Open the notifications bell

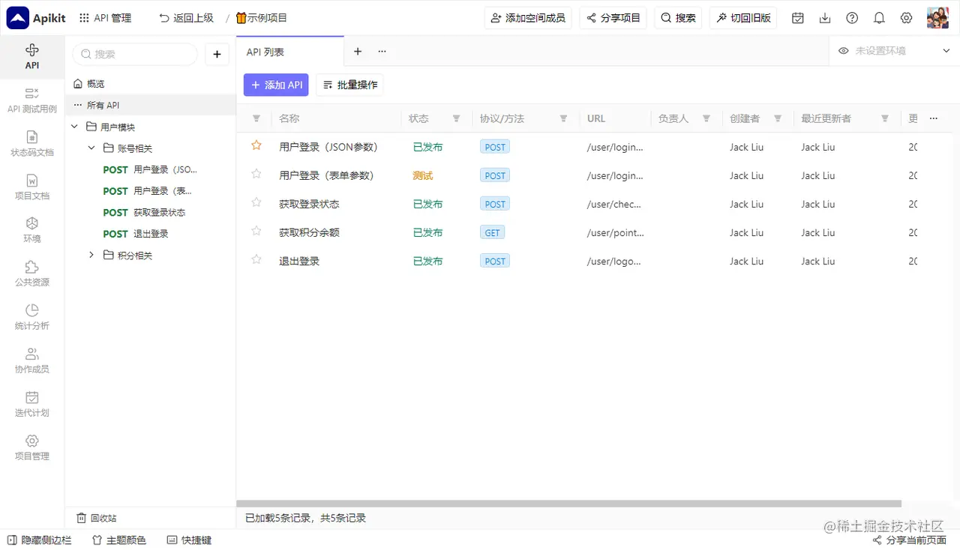coord(879,17)
